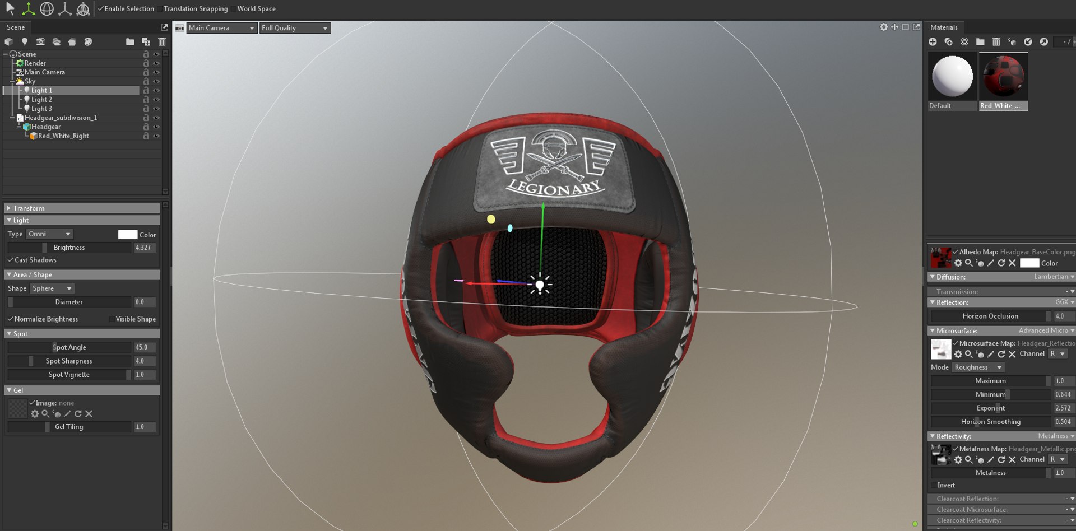1076x531 pixels.
Task: Add a fog object using cloud icon
Action: click(x=56, y=41)
